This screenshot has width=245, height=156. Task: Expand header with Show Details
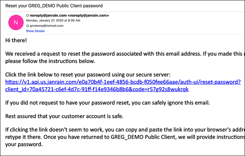[35, 31]
